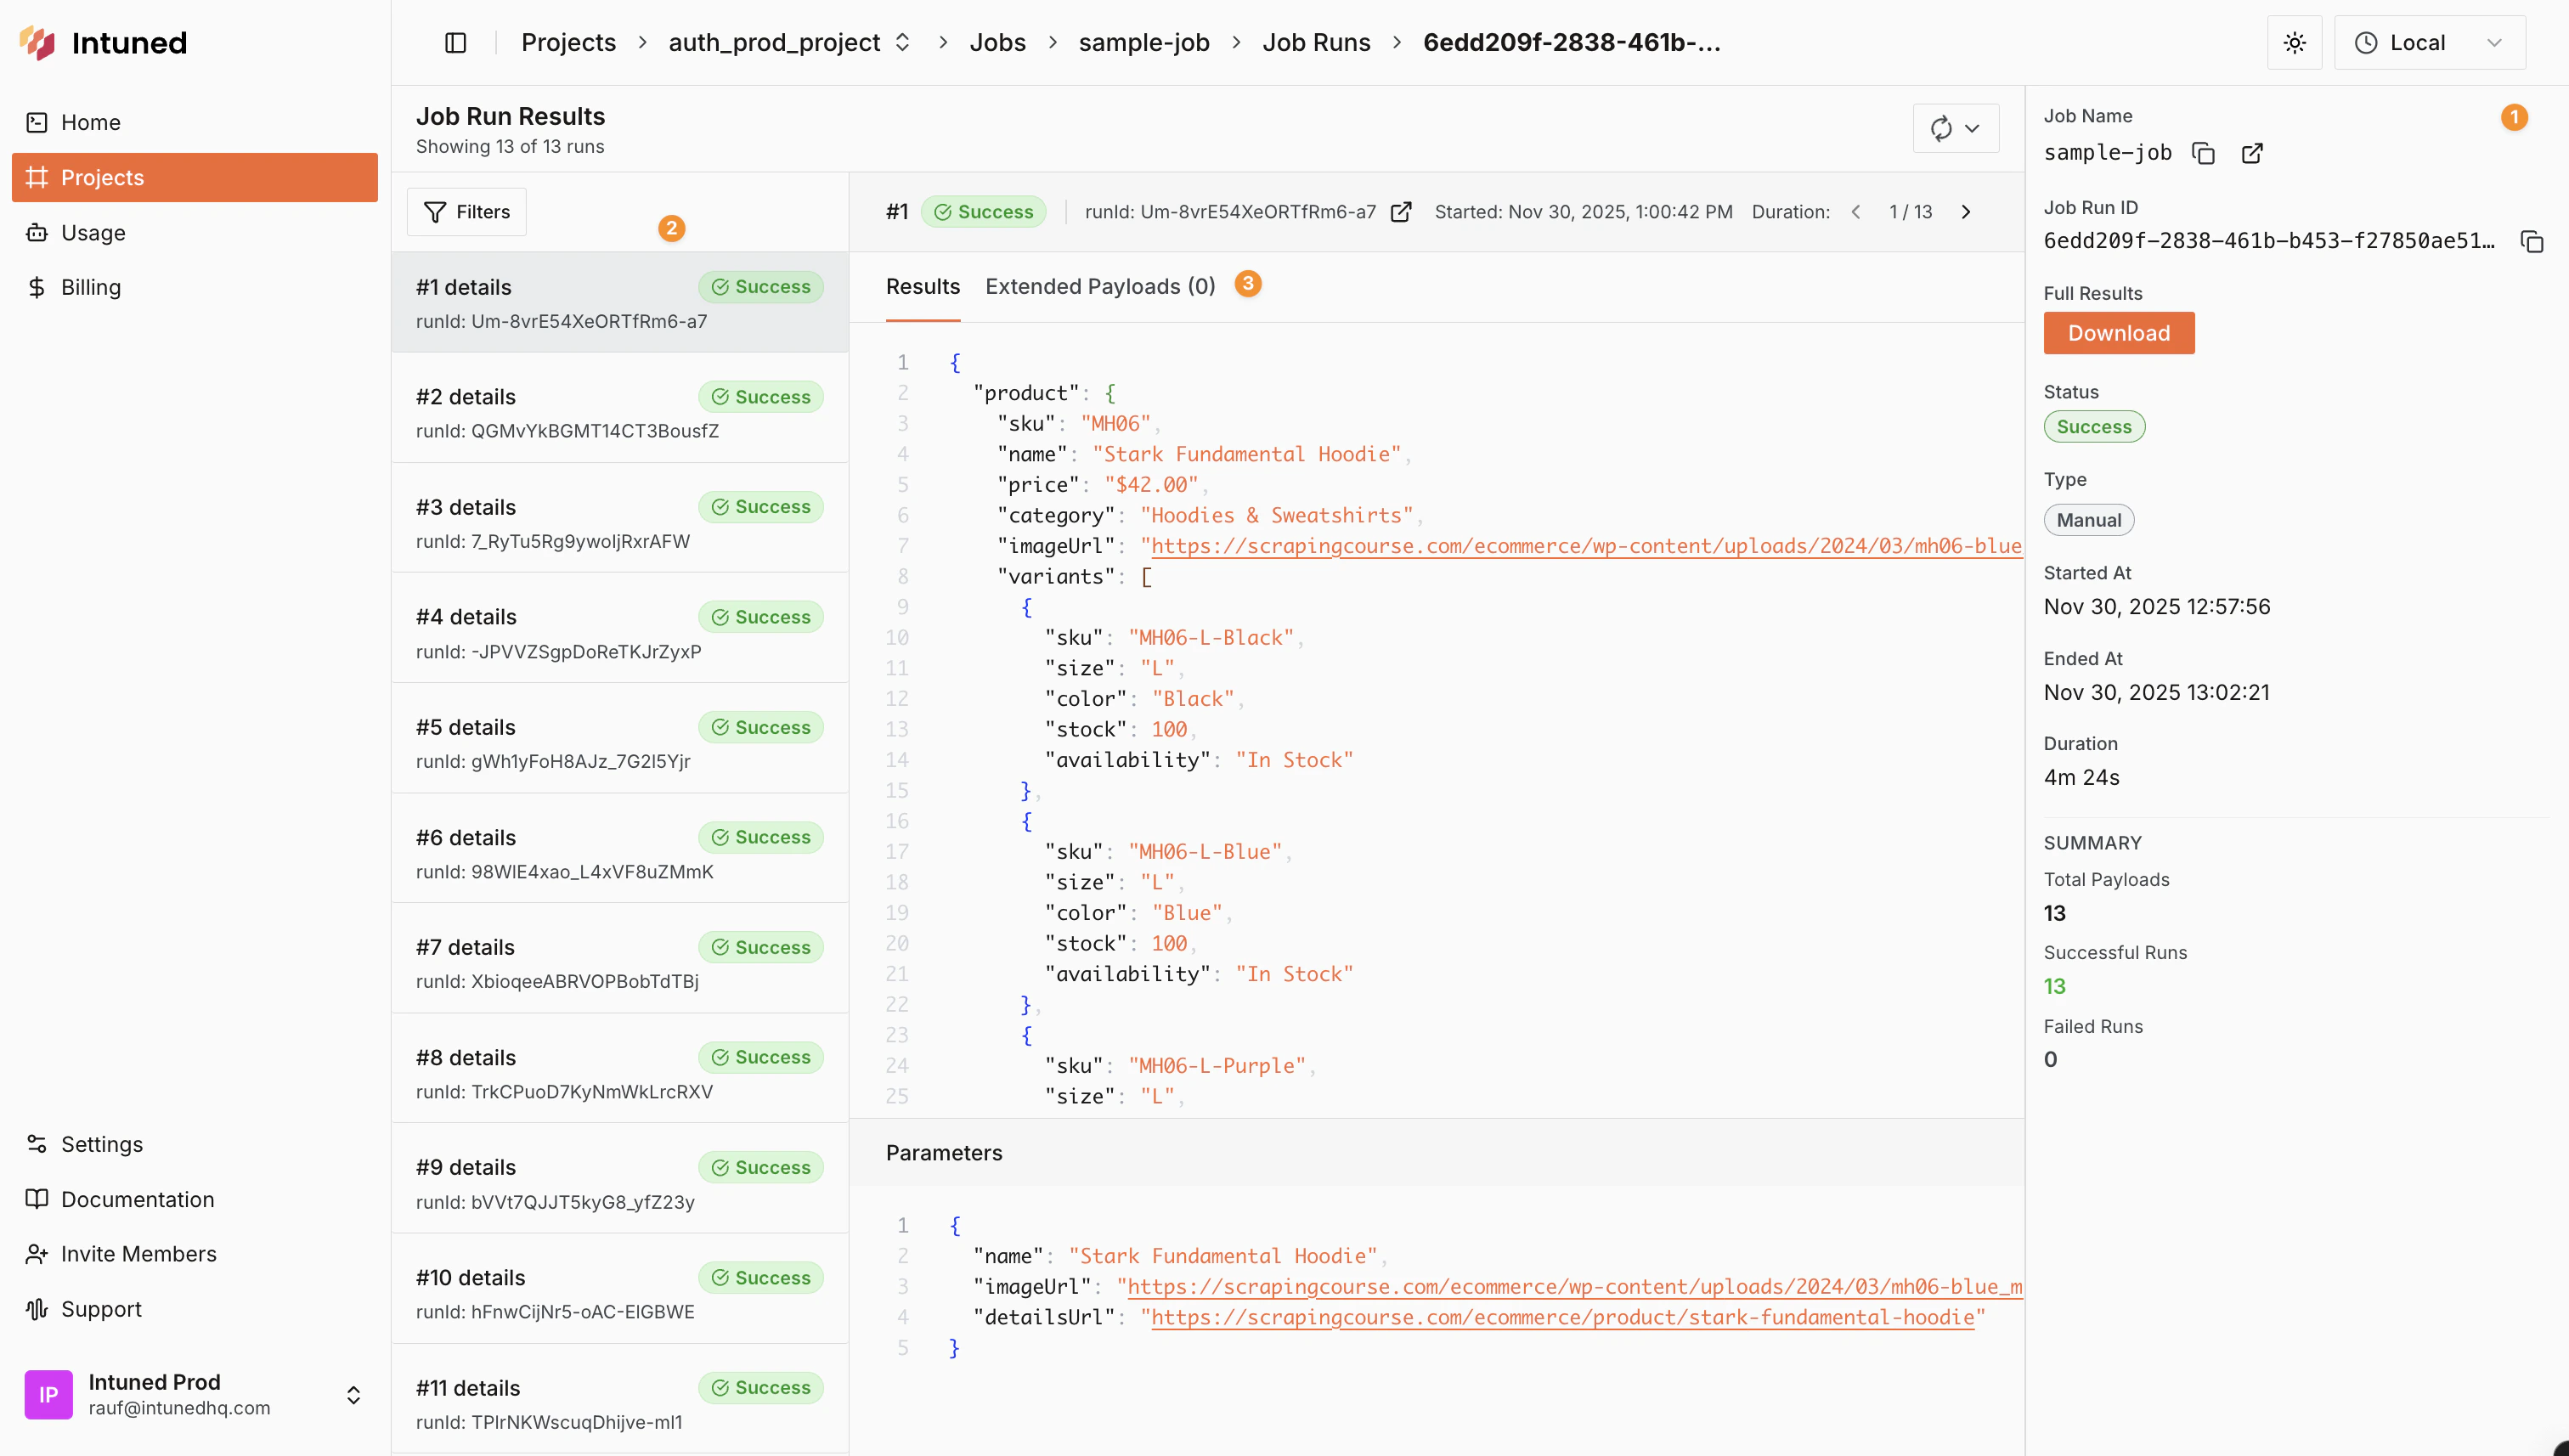Click the refresh results icon

tap(1941, 128)
